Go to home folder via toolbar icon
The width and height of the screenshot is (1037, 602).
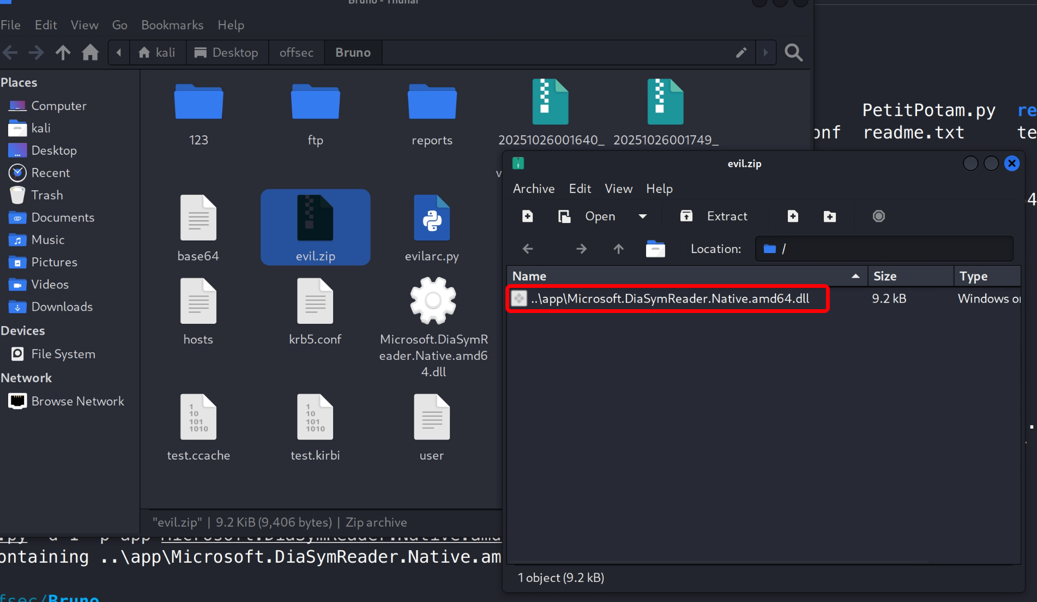coord(91,53)
